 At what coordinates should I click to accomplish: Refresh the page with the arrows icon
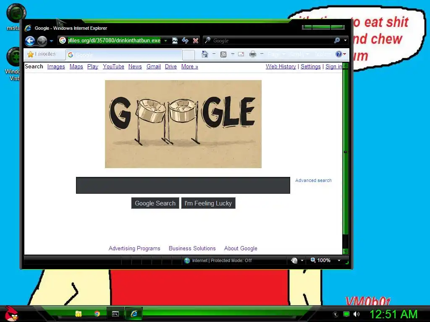(x=185, y=41)
